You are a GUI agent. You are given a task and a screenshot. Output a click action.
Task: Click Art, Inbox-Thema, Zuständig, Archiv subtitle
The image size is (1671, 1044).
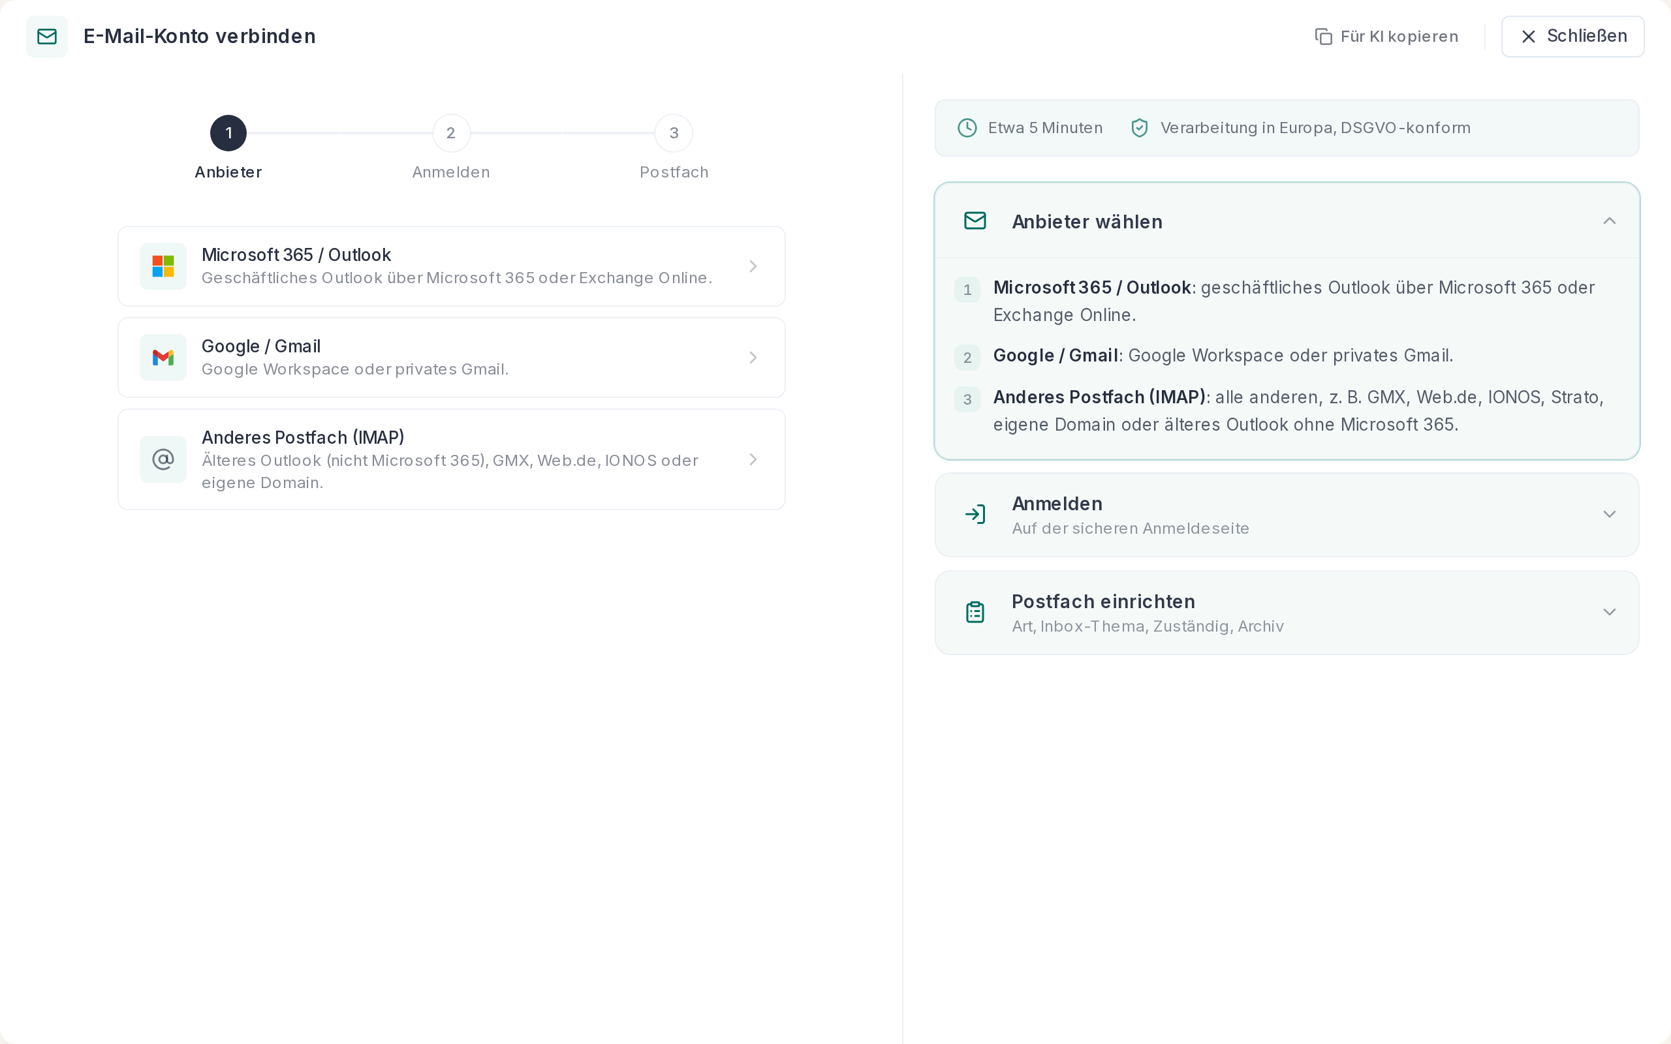1148,626
